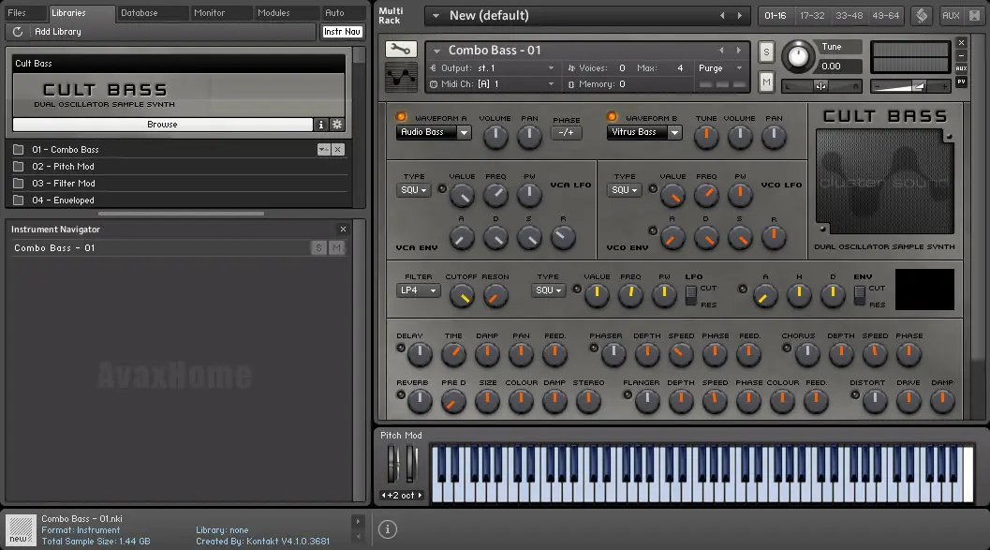This screenshot has height=550, width=990.
Task: Shift keyboard octave down arrow
Action: pyautogui.click(x=383, y=496)
